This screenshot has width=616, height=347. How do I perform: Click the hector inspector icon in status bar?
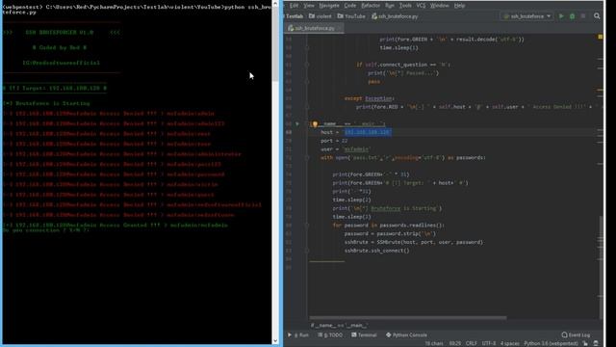click(596, 343)
